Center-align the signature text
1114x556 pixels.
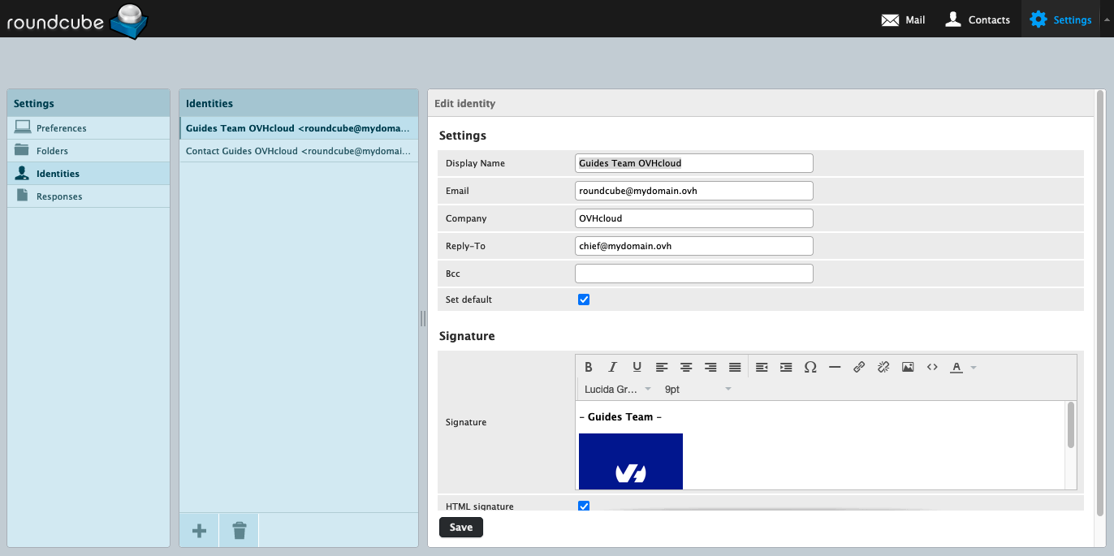tap(686, 367)
